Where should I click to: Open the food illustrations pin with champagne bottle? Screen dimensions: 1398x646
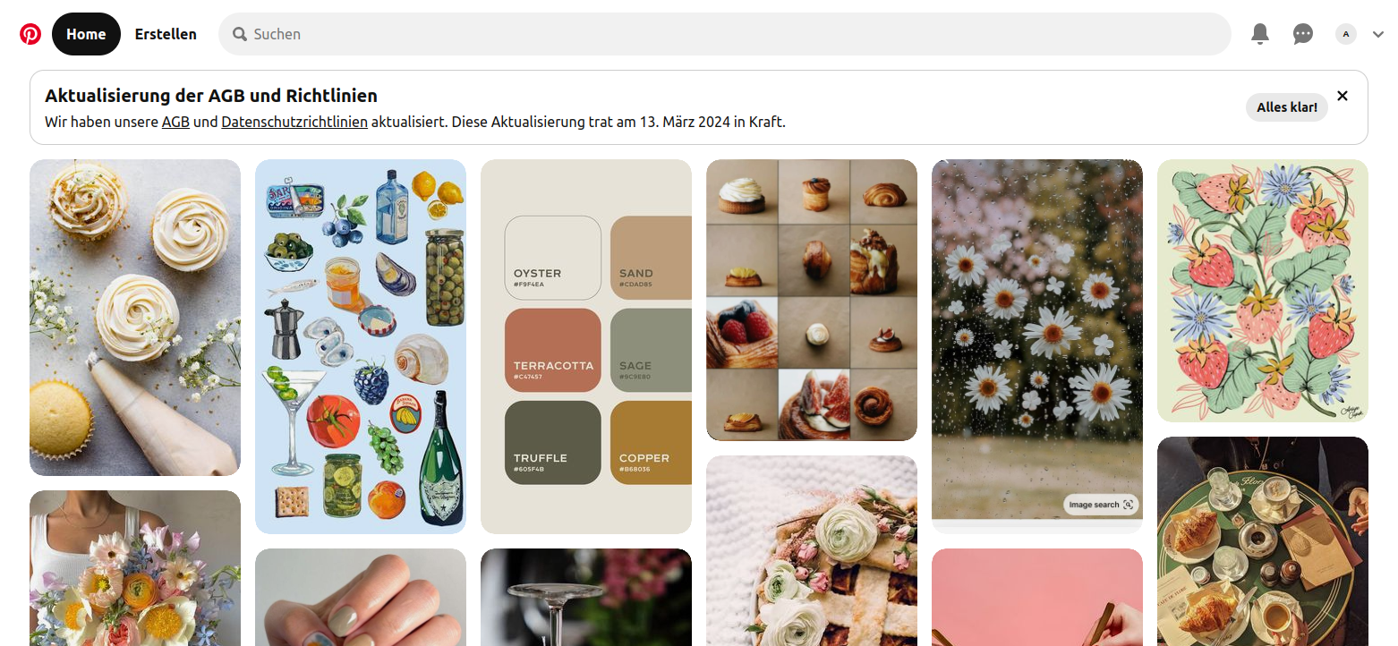tap(361, 346)
